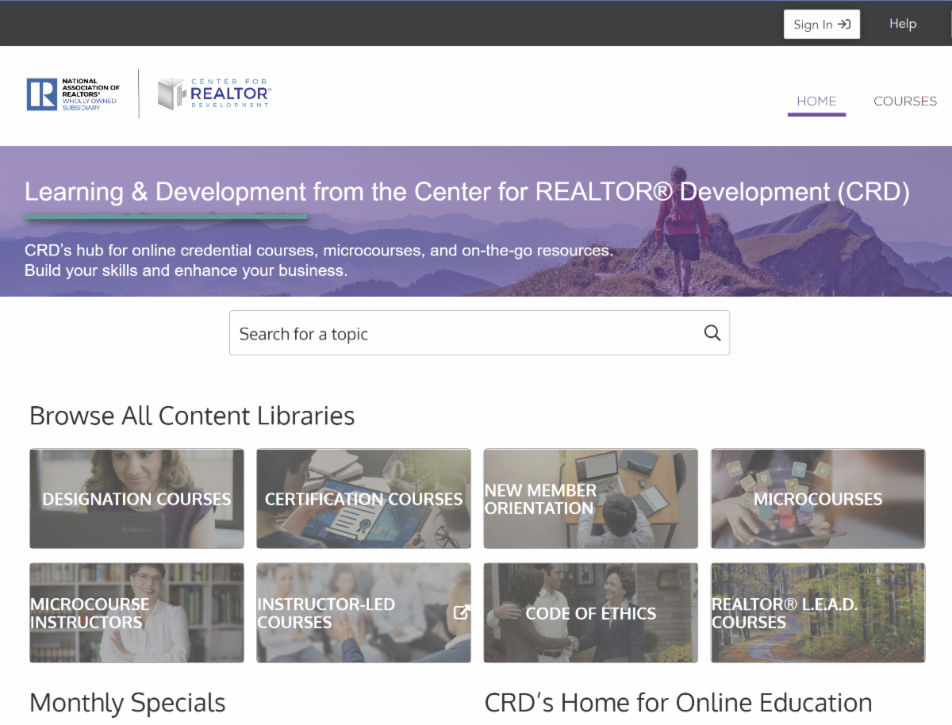Browse the Microcourses library tile
952x725 pixels.
click(x=817, y=499)
